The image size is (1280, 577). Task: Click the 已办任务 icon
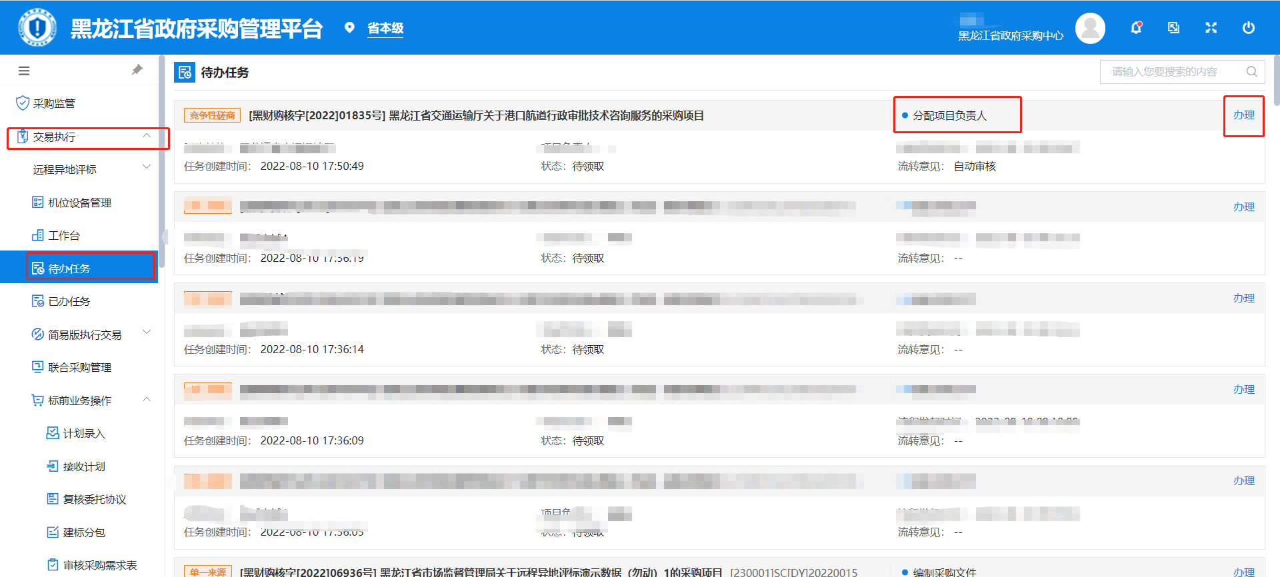point(38,300)
